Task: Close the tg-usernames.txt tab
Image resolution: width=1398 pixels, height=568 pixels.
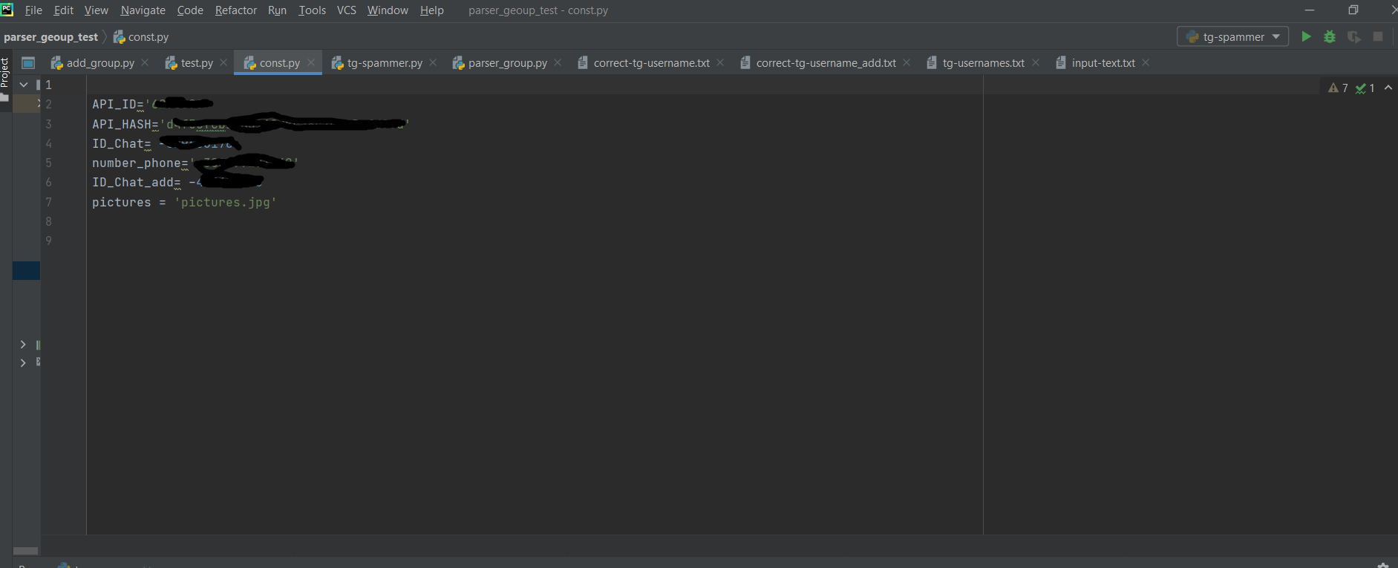Action: click(x=1036, y=62)
